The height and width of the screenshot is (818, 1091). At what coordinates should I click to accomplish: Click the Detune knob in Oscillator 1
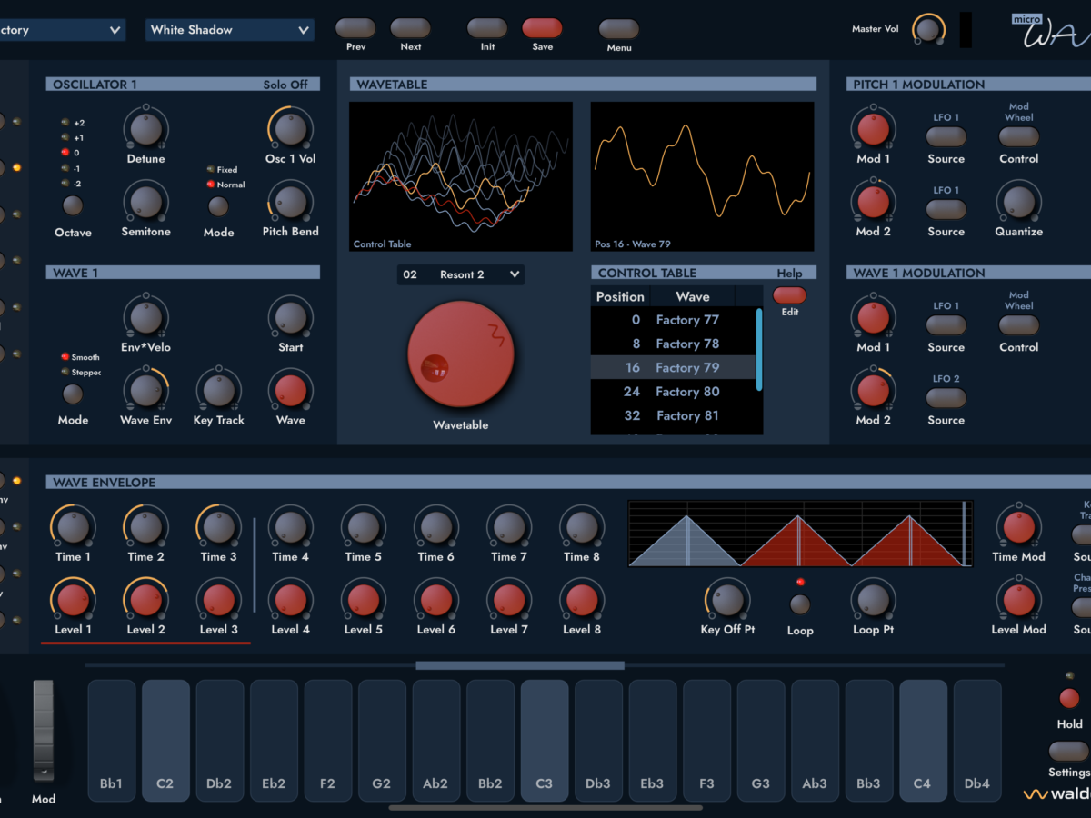145,129
